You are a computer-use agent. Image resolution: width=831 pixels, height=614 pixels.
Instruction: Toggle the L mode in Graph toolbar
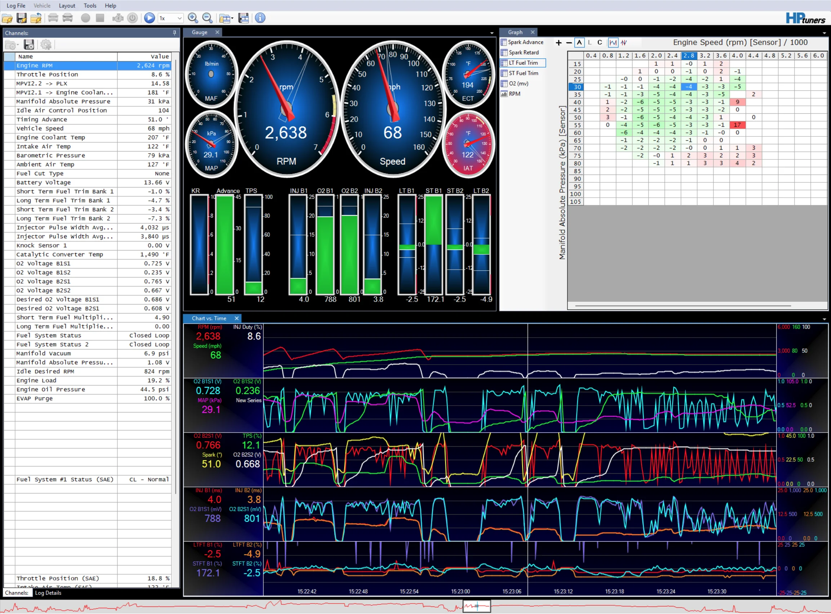(590, 43)
